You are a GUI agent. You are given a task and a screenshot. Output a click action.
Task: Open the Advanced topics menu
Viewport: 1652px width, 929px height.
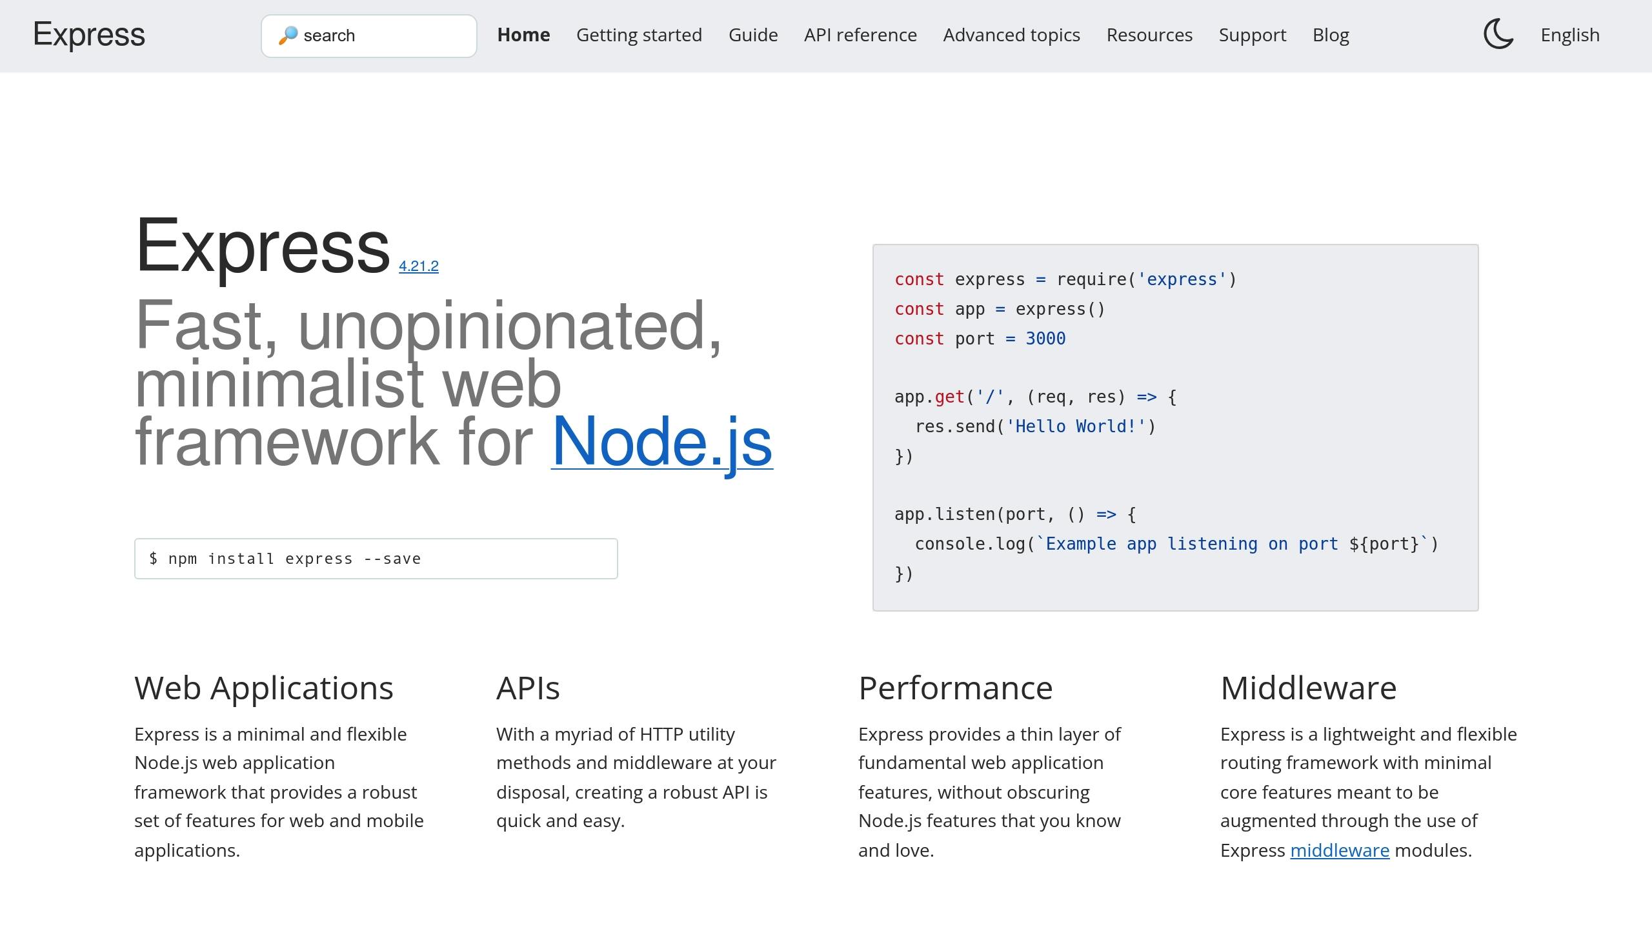1011,35
